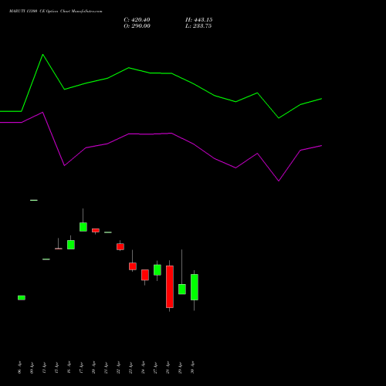This screenshot has width=386, height=386.
Task: Click the low price value L: 233.75
Action: pyautogui.click(x=198, y=26)
